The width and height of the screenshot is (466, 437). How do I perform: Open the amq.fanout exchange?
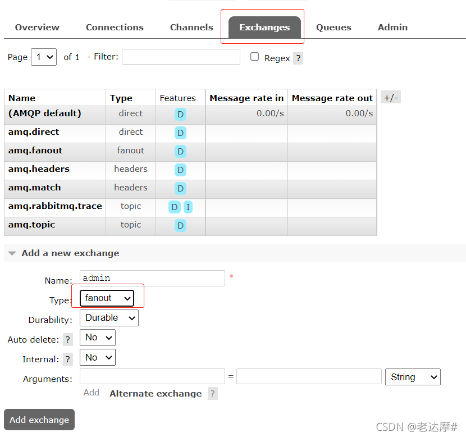35,151
